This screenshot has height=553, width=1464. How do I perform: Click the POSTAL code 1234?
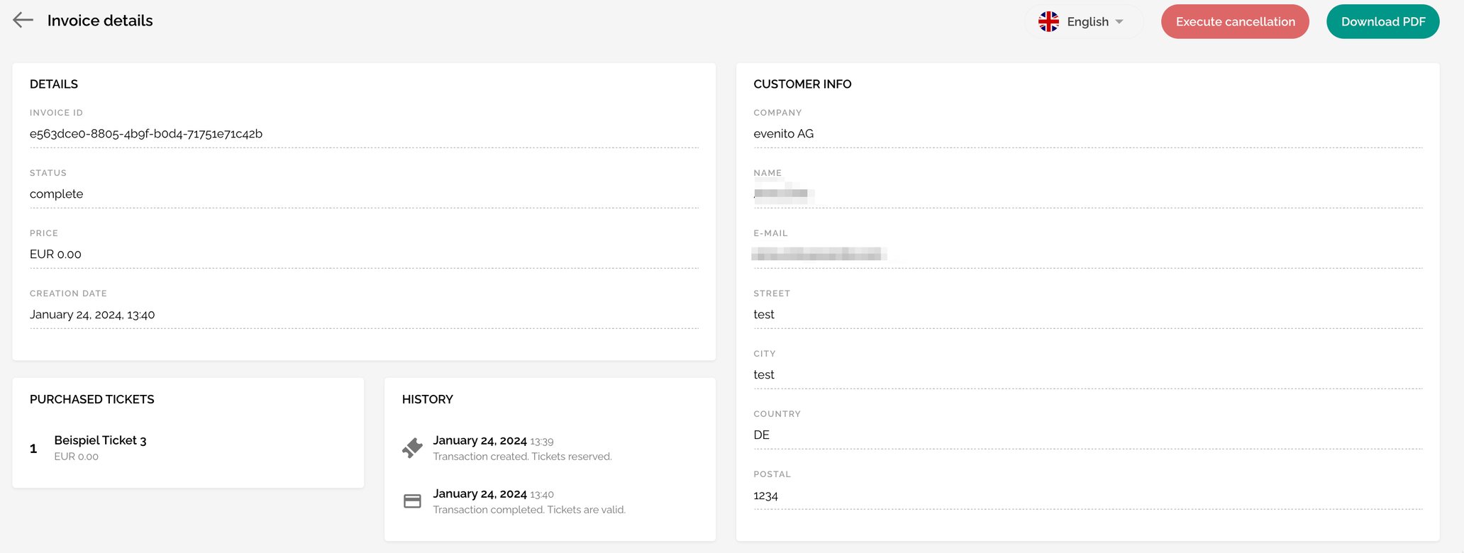click(x=766, y=496)
